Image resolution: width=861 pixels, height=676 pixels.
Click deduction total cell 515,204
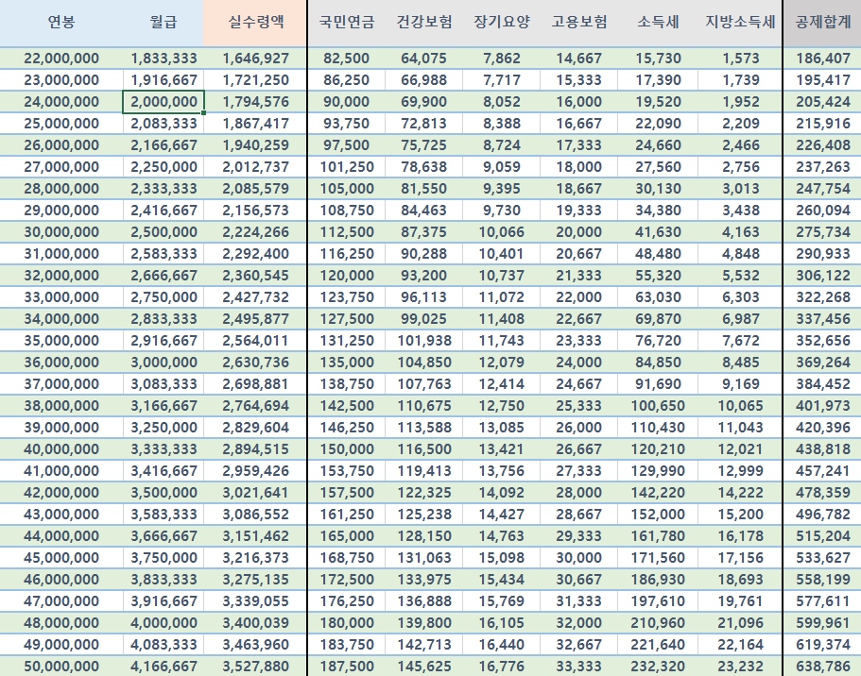point(822,536)
